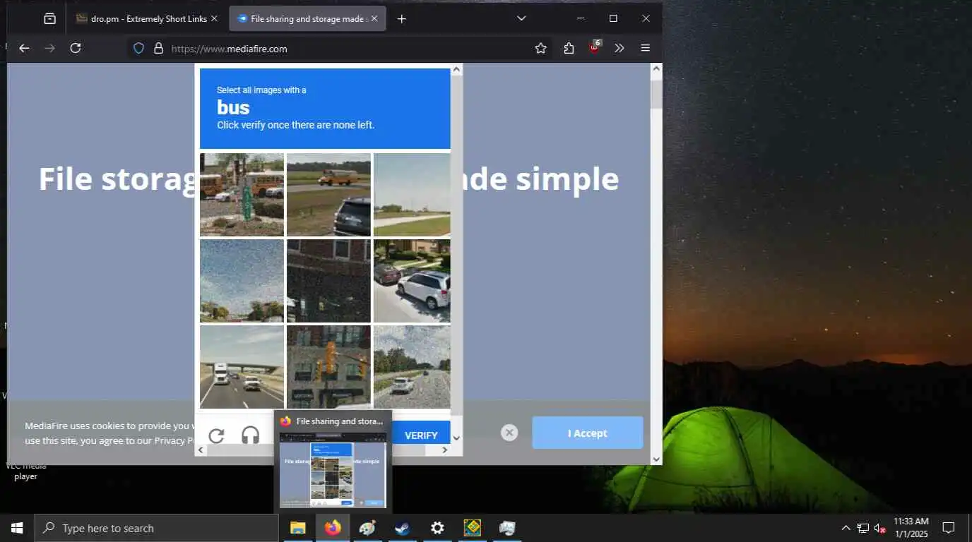Open Settings gear from the taskbar
This screenshot has width=972, height=542.
(437, 528)
